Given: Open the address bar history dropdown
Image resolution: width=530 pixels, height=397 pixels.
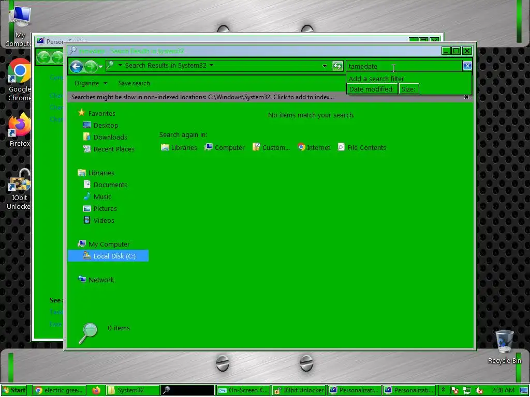Looking at the screenshot, I should click(325, 66).
